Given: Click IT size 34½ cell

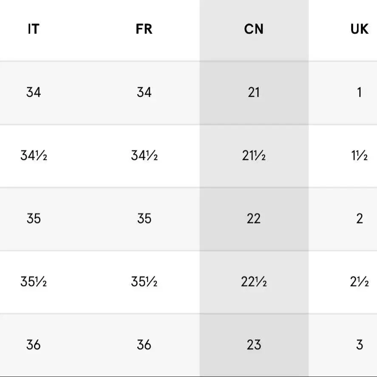Looking at the screenshot, I should click(x=34, y=155).
